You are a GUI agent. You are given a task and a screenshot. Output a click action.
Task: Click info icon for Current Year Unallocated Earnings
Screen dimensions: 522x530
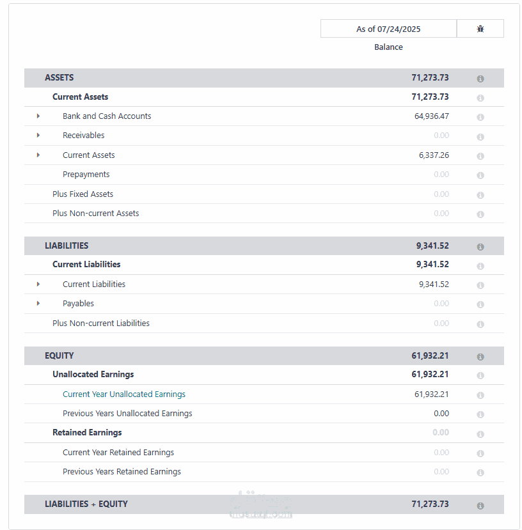(480, 395)
